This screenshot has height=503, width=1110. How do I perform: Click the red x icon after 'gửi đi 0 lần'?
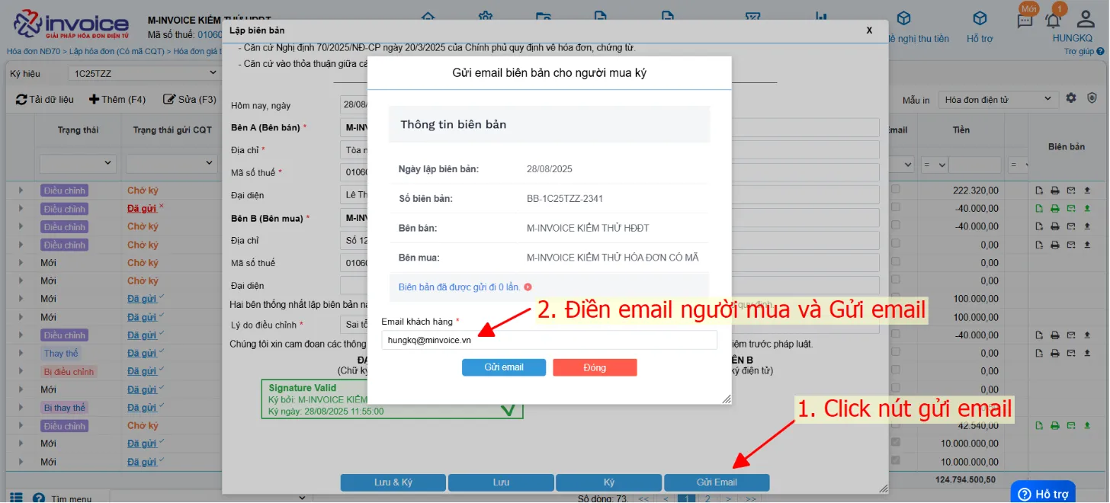(528, 287)
